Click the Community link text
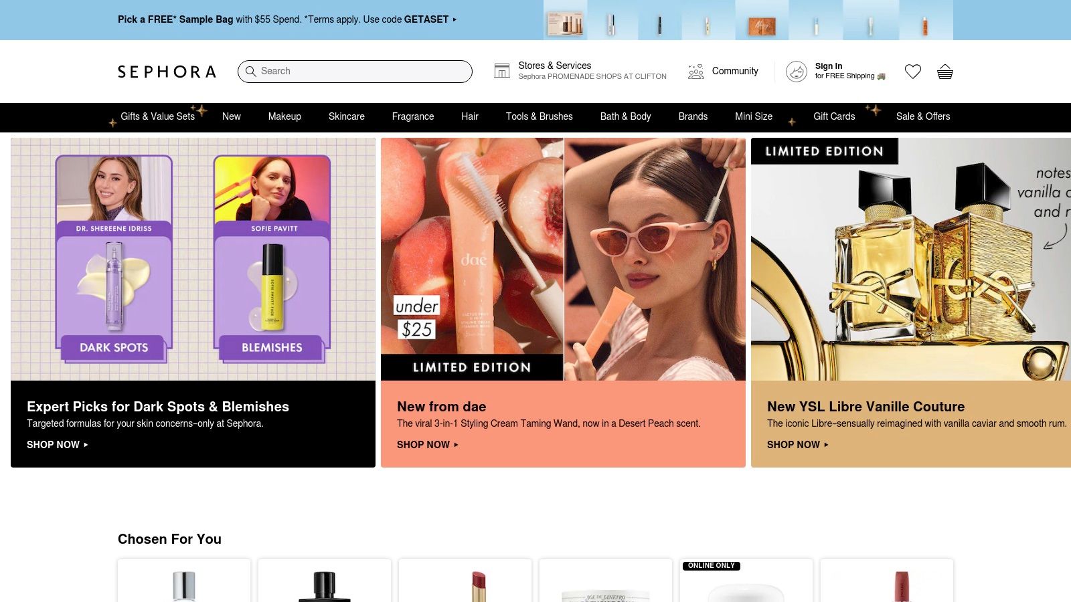Viewport: 1071px width, 602px height. 735,71
